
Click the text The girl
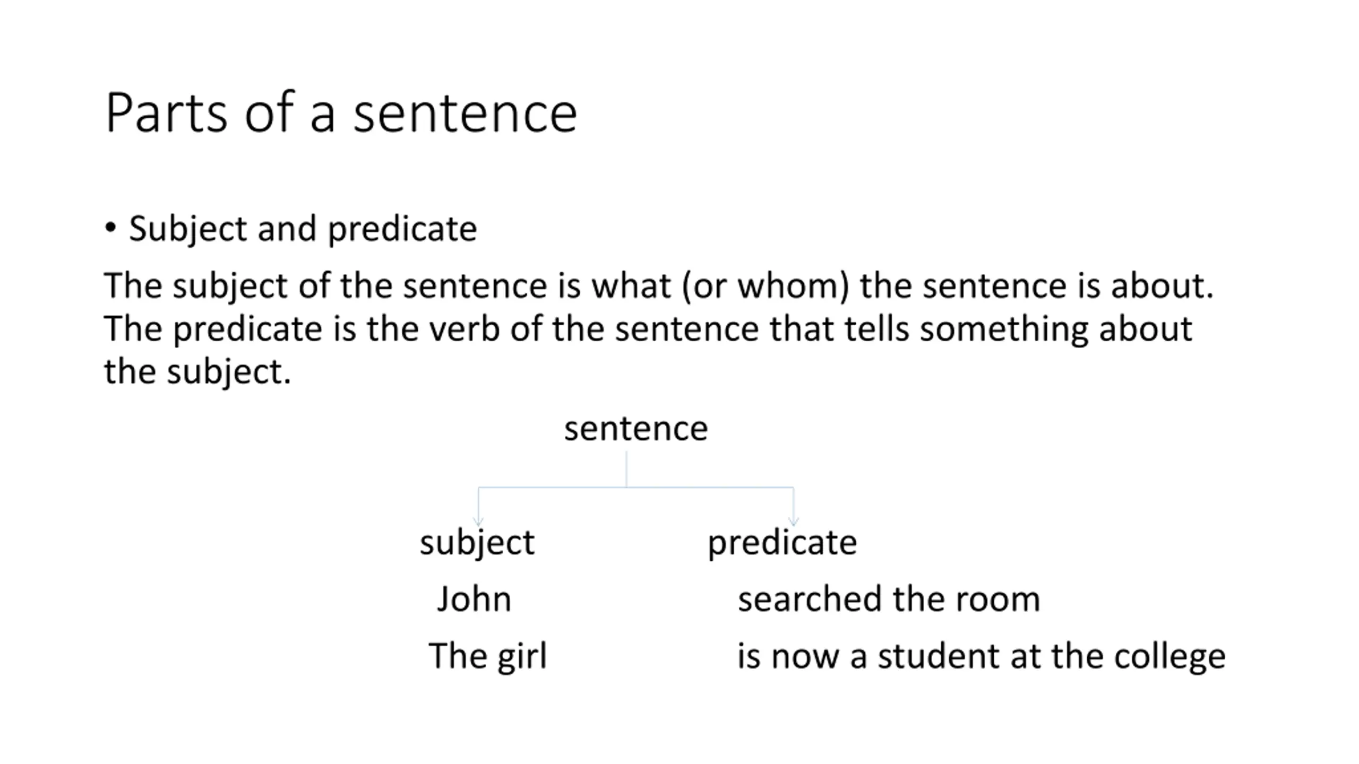click(487, 657)
